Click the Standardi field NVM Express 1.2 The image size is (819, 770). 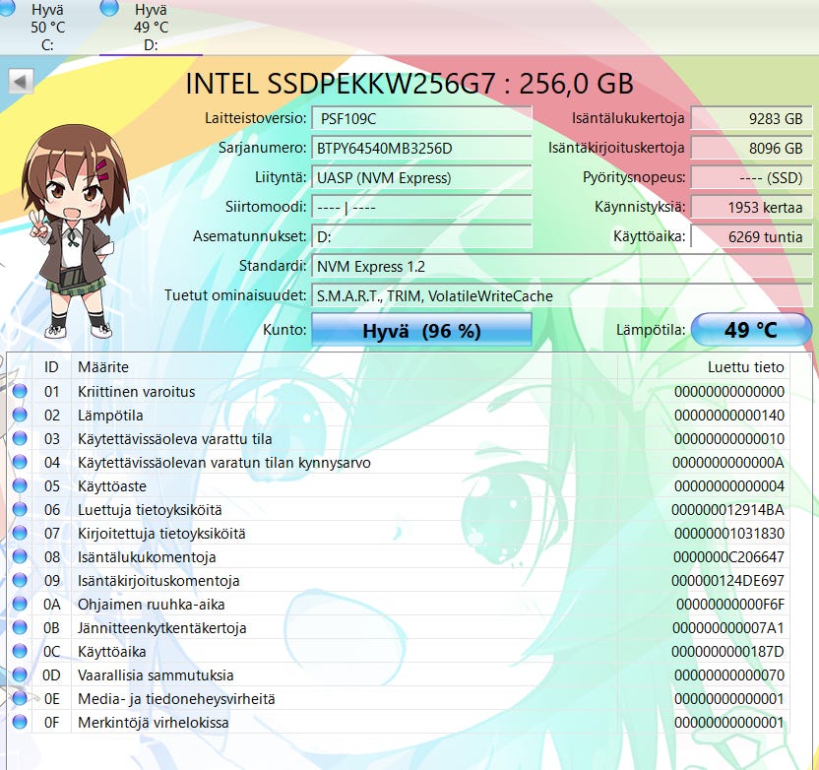click(x=562, y=267)
